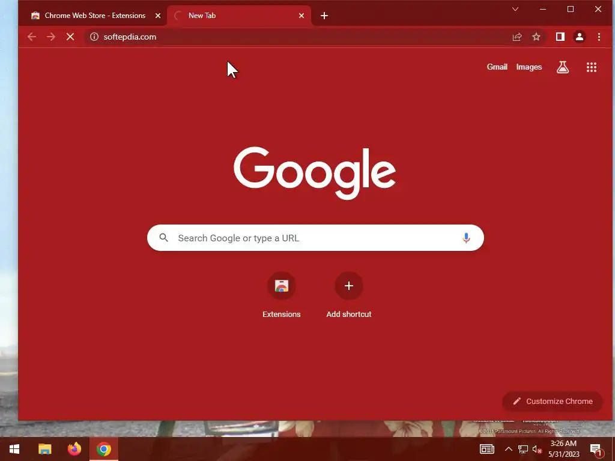Open File Explorer from the taskbar
Screen dimensions: 615x461
(x=44, y=449)
